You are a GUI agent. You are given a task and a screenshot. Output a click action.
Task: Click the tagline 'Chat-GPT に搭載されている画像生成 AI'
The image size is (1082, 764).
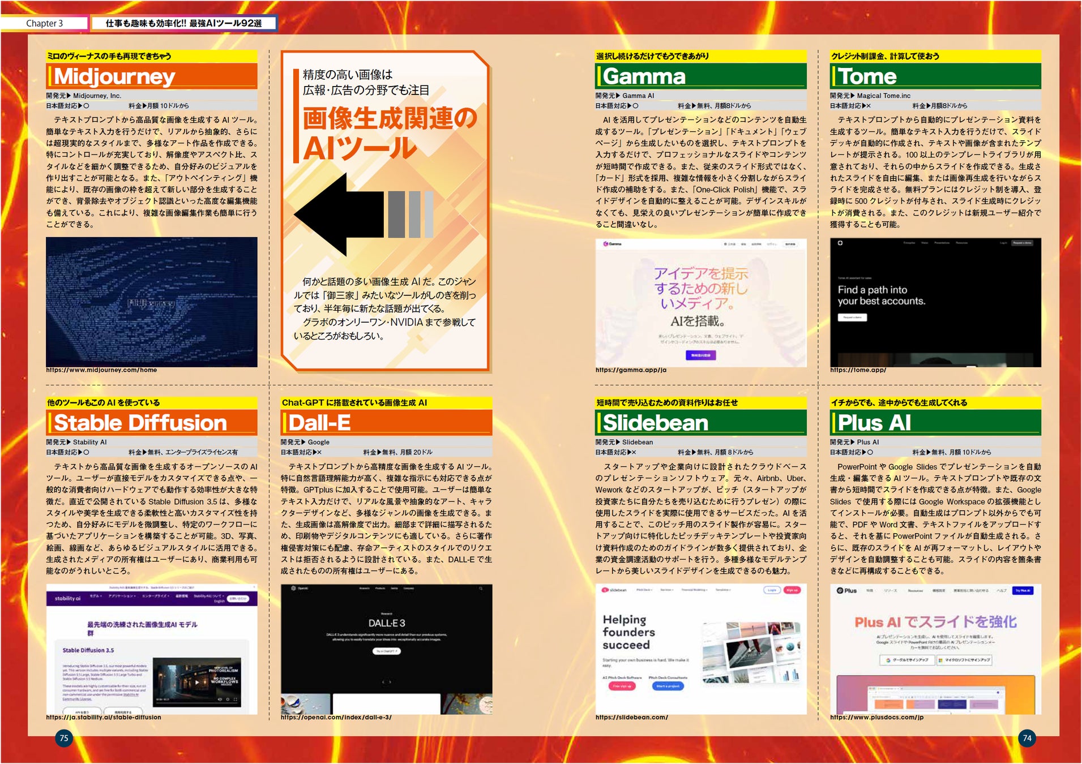tap(354, 403)
